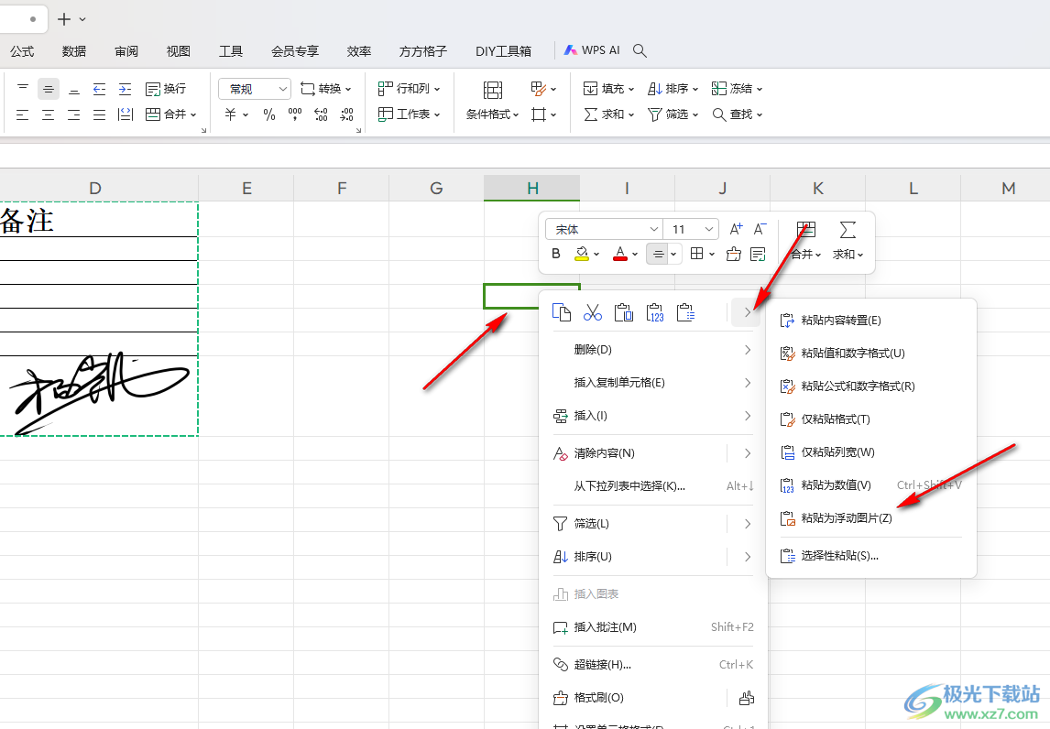Select 粘贴为数值(V) menu item
1050x729 pixels.
pyautogui.click(x=870, y=485)
